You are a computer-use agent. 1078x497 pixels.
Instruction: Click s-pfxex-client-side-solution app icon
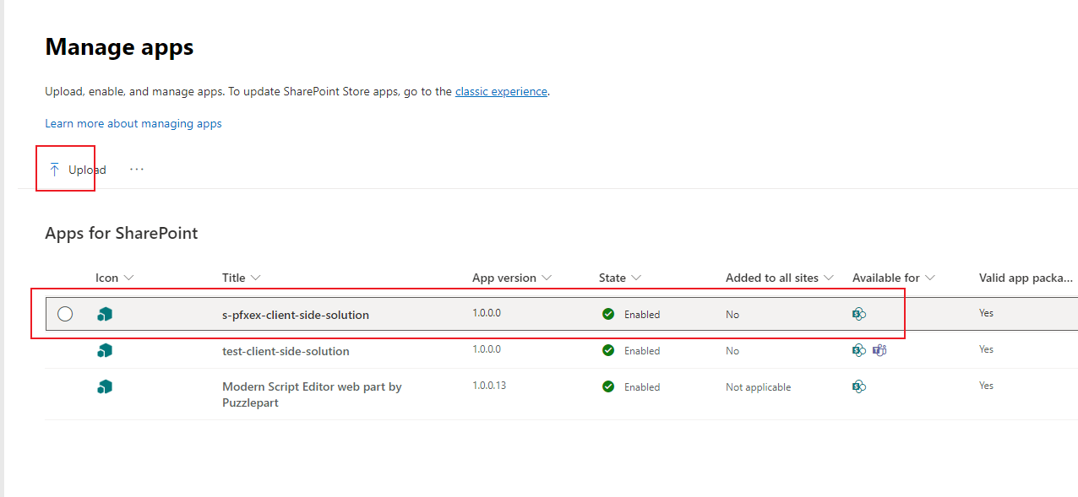(105, 314)
